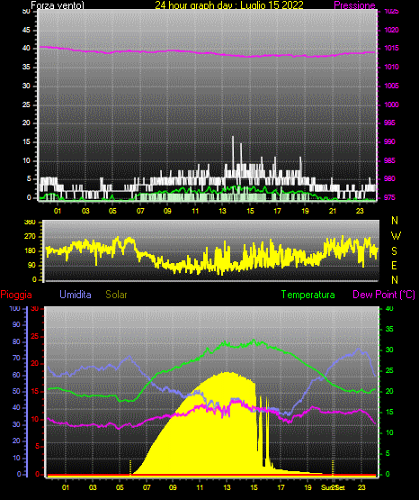Image resolution: width=419 pixels, height=500 pixels.
Task: Click the Pressione legend label
Action: (x=354, y=5)
